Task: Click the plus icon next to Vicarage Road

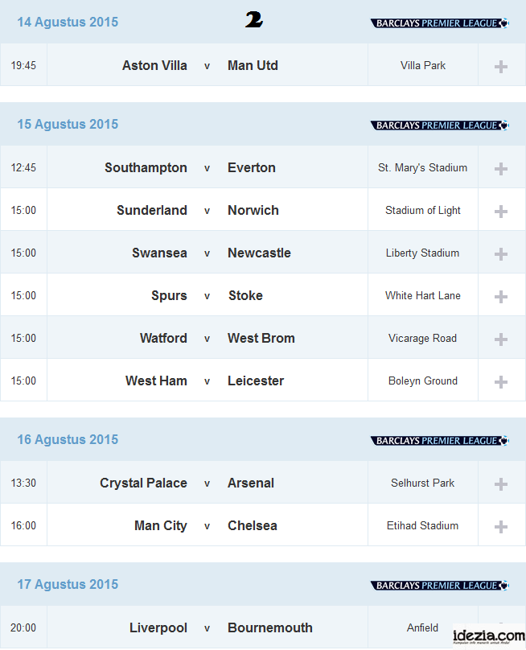Action: coord(500,339)
